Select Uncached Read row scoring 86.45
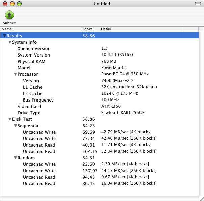Screen dimensions: 204x201 99,183
